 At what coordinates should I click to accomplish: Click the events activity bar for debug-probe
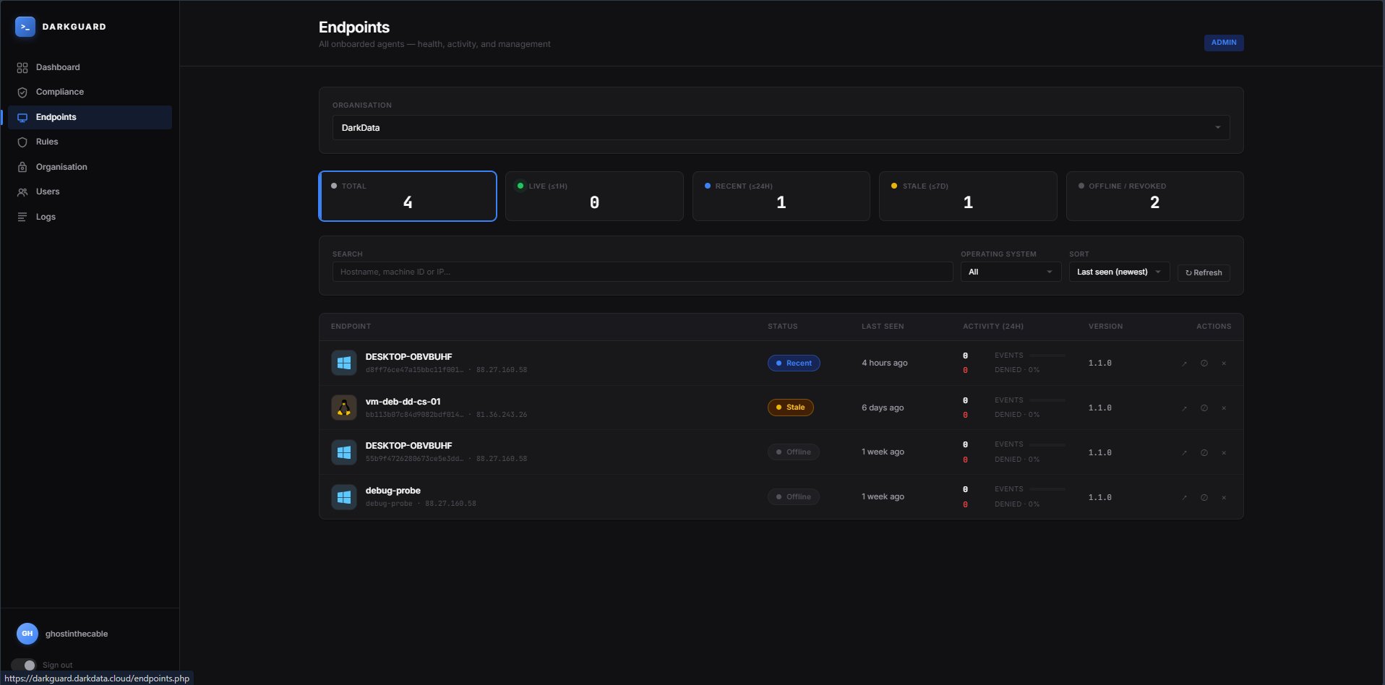tap(1047, 488)
